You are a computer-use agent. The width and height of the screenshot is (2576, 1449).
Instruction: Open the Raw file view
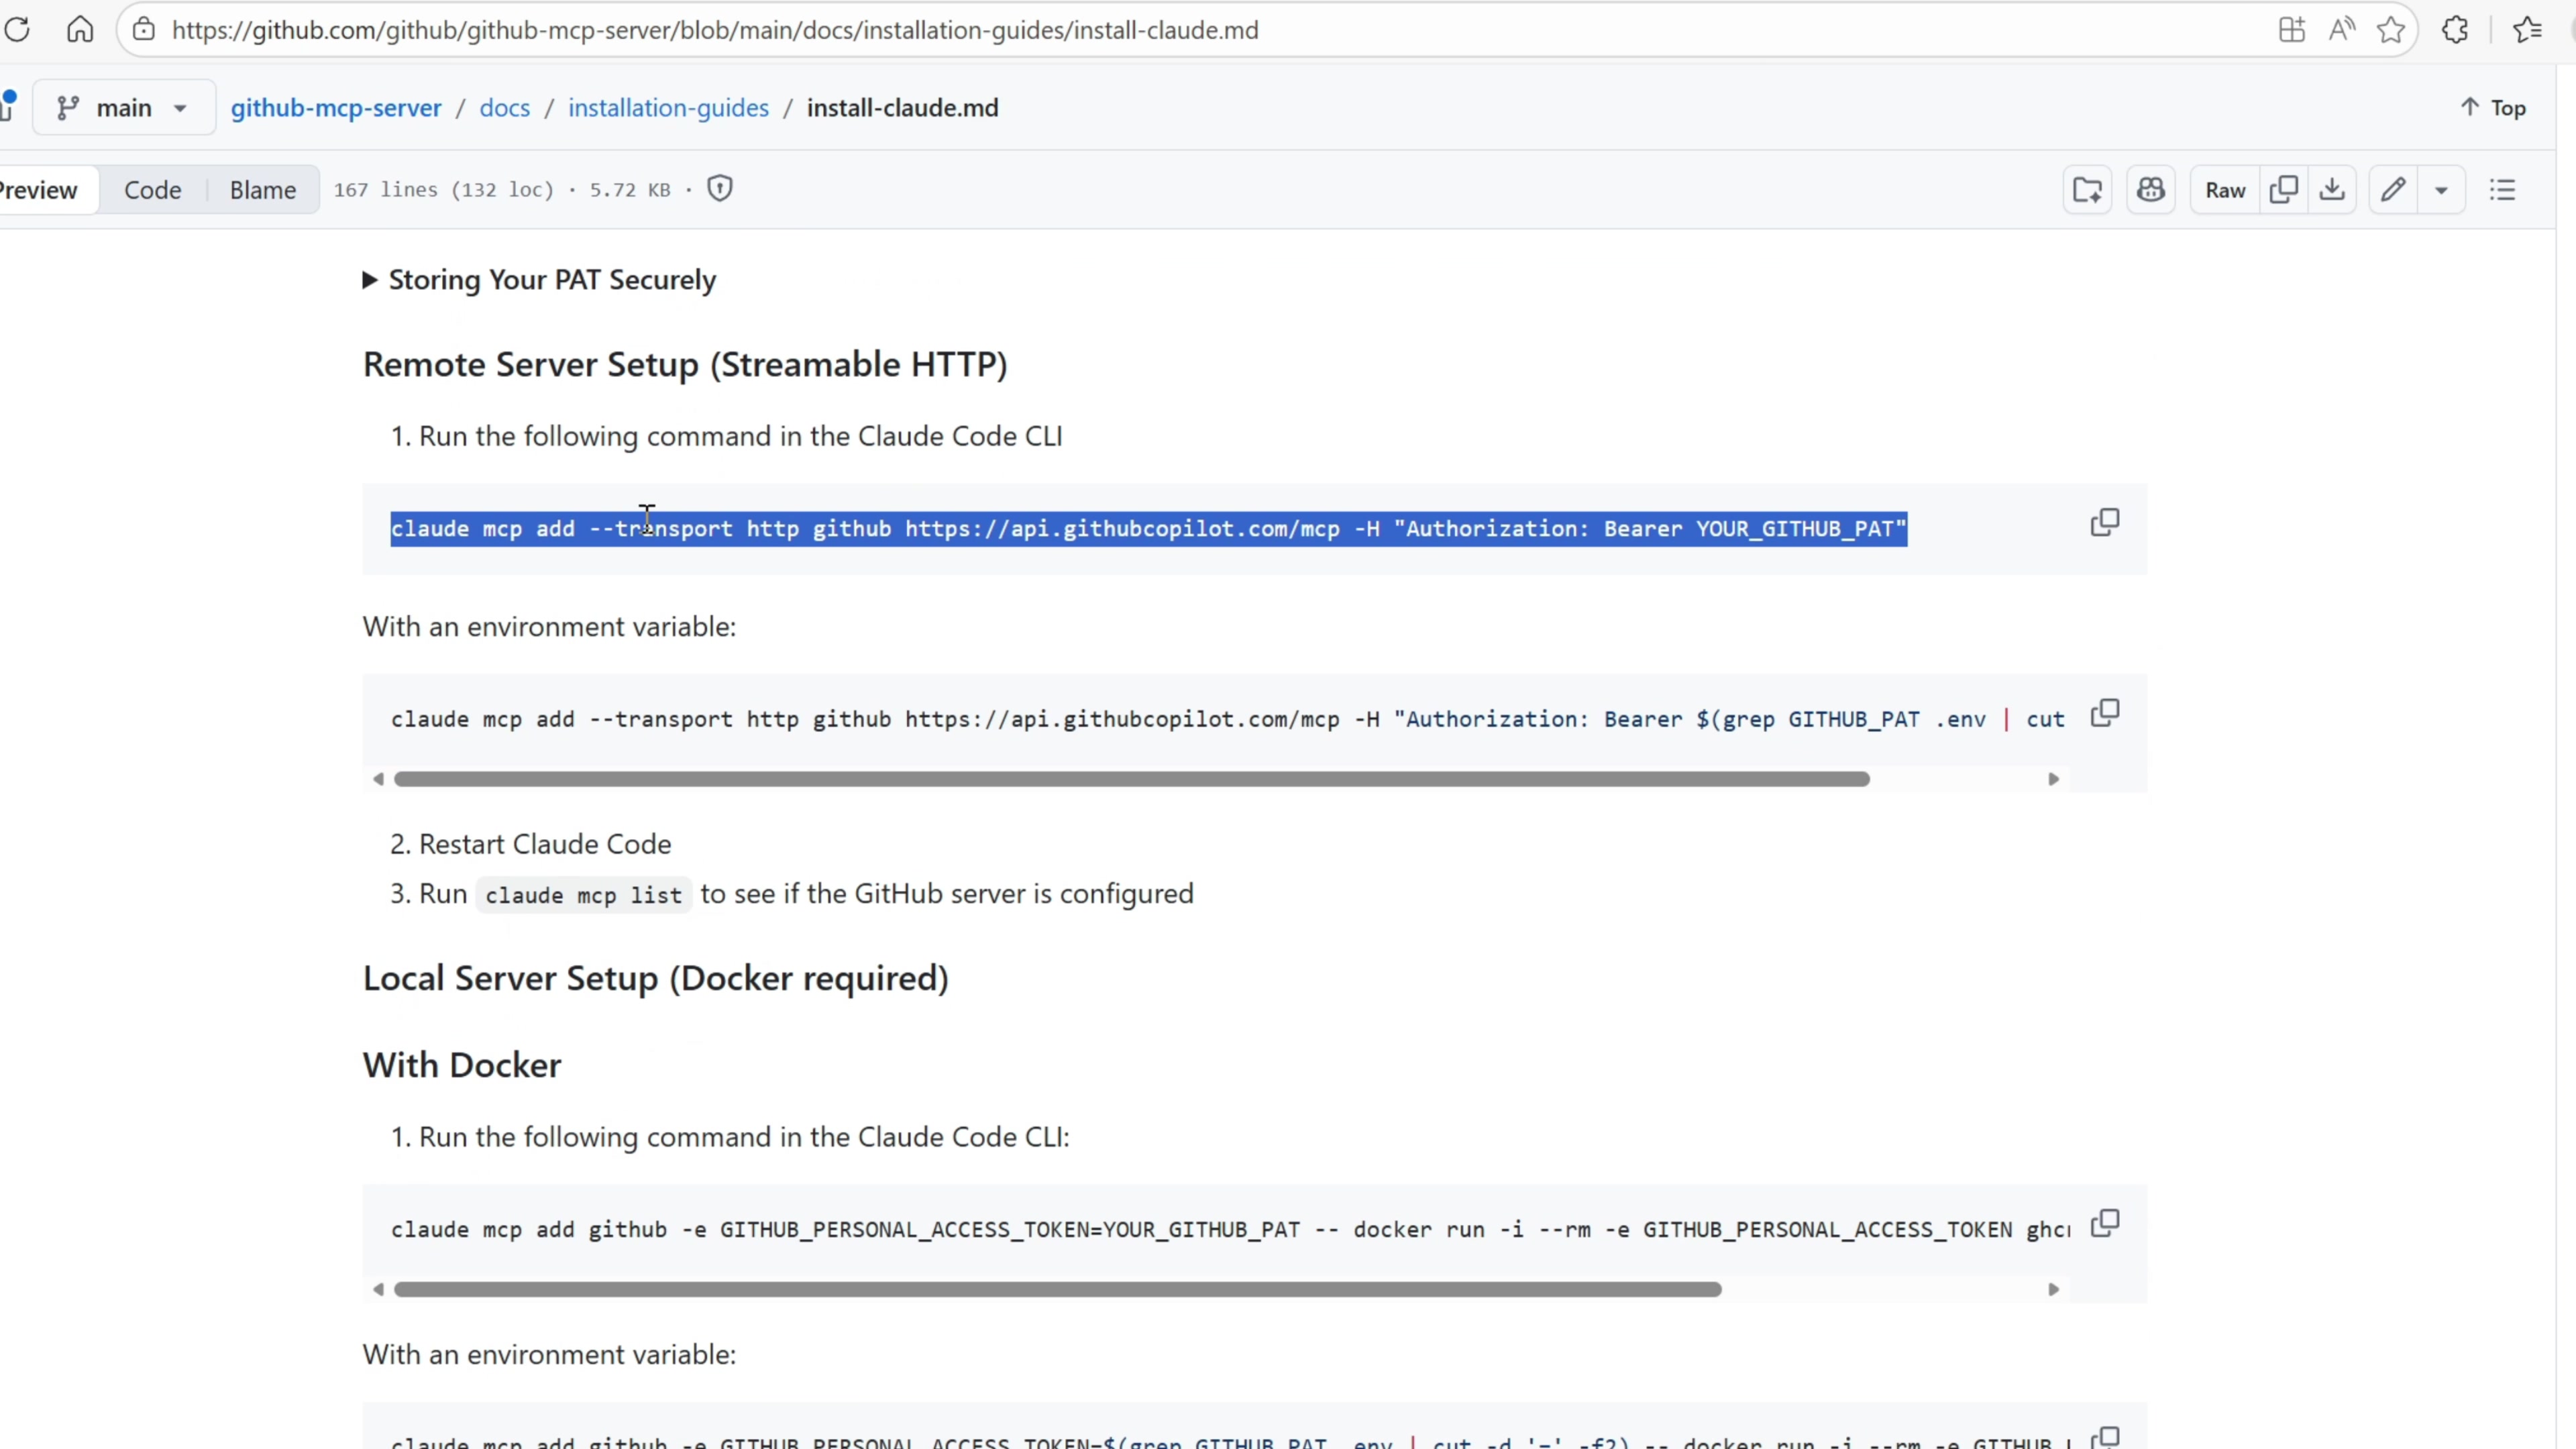click(2225, 190)
